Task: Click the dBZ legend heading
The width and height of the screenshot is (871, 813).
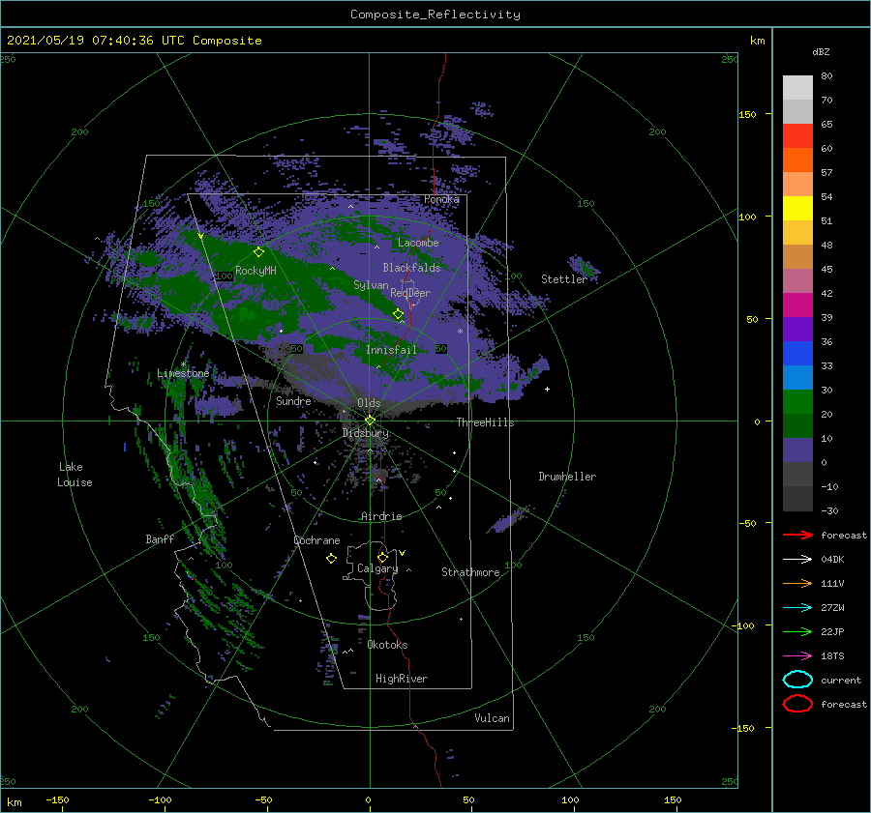Action: pos(821,51)
